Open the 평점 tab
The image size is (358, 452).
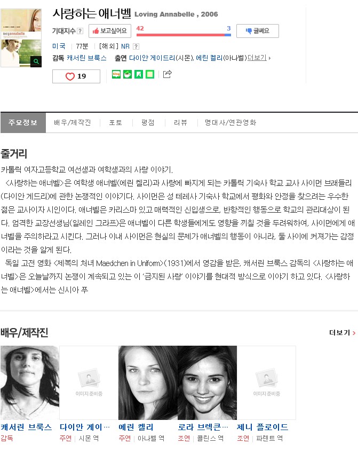point(148,122)
